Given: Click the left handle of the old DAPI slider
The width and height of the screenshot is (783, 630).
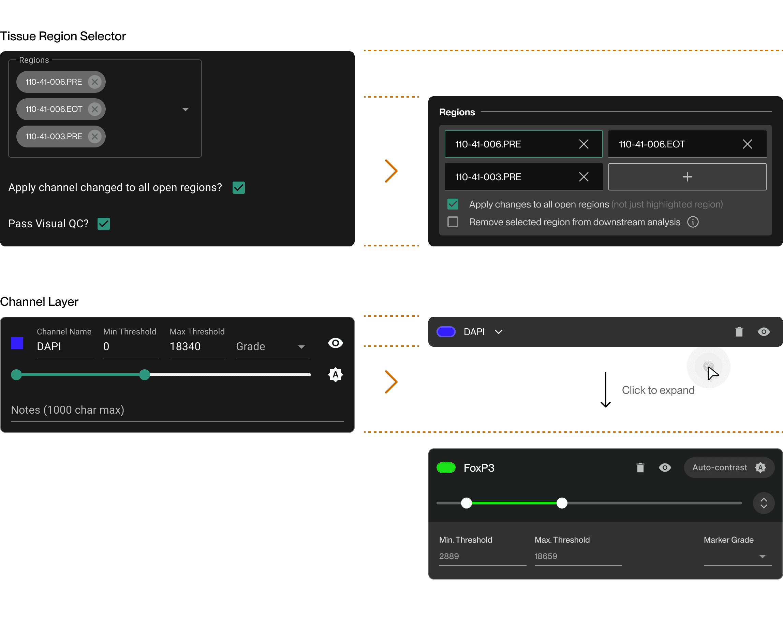Looking at the screenshot, I should [x=16, y=375].
